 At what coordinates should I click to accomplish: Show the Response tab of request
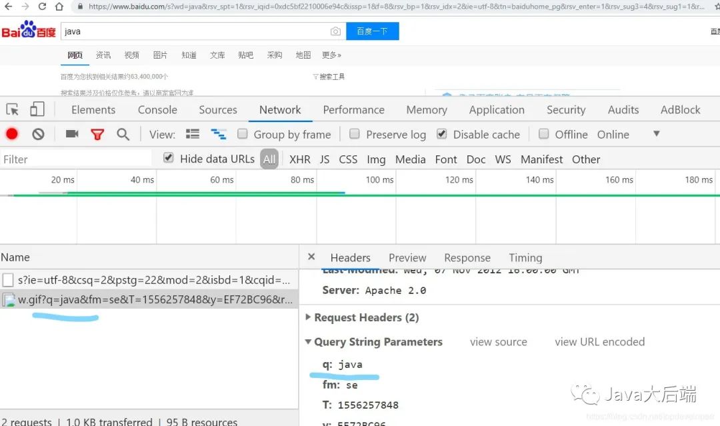[x=467, y=257]
